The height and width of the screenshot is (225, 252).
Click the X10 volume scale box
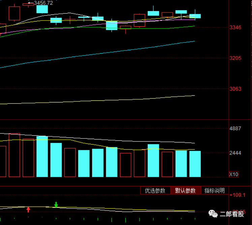pyautogui.click(x=234, y=174)
